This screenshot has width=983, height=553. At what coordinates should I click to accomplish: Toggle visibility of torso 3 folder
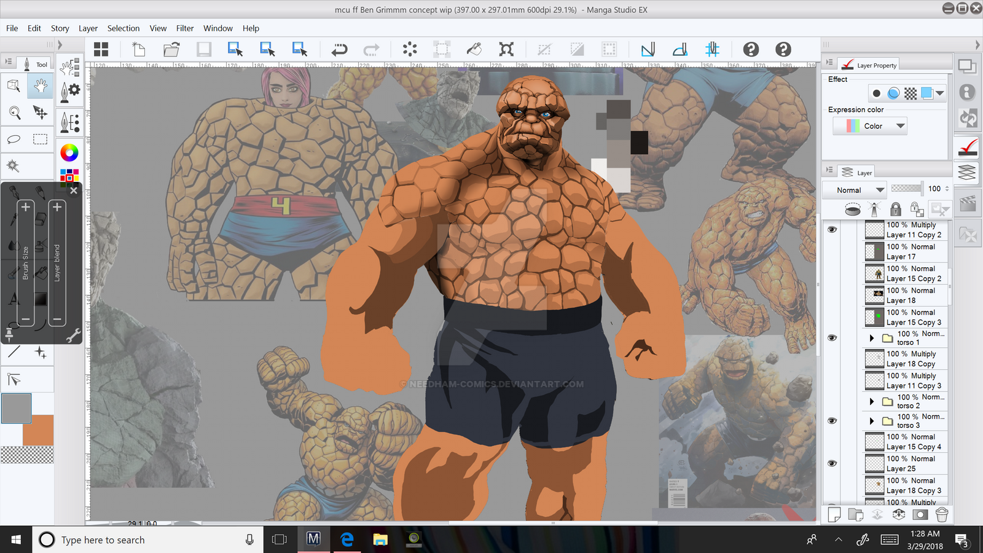(832, 421)
